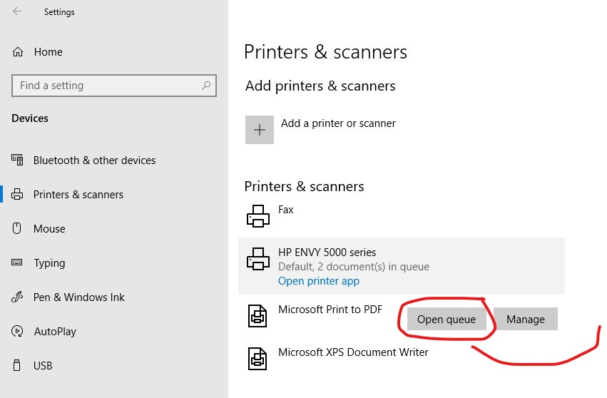This screenshot has width=607, height=398.
Task: Click the Bluetooth & other devices icon
Action: coord(17,160)
